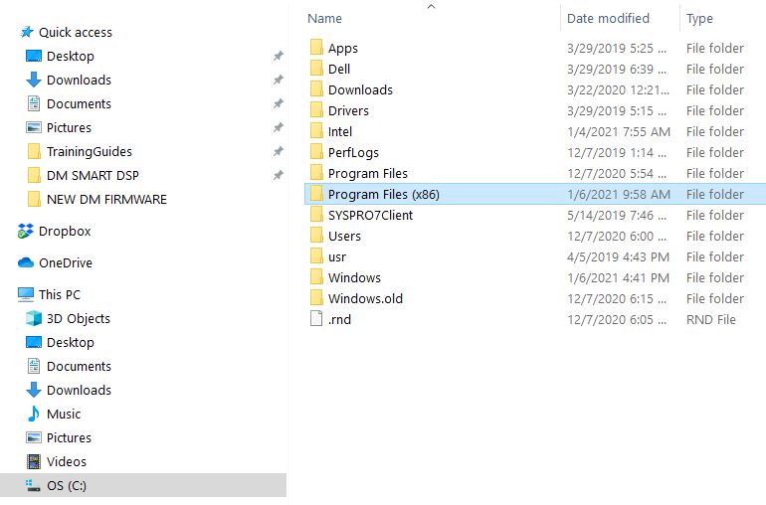The width and height of the screenshot is (766, 505).
Task: Select the SYSPRO7Client folder name
Action: [370, 215]
